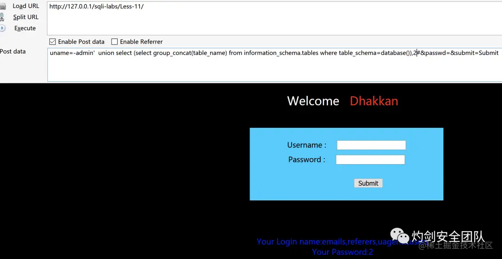Click the Username input field
Image resolution: width=502 pixels, height=259 pixels.
point(371,145)
